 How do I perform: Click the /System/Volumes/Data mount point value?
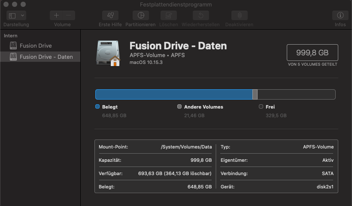click(x=186, y=147)
